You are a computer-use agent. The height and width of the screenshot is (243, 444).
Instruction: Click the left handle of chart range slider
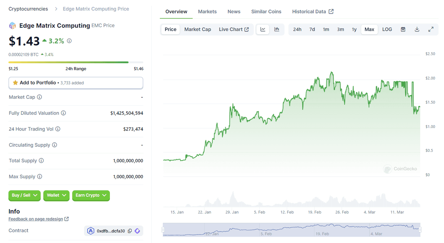[x=163, y=230]
